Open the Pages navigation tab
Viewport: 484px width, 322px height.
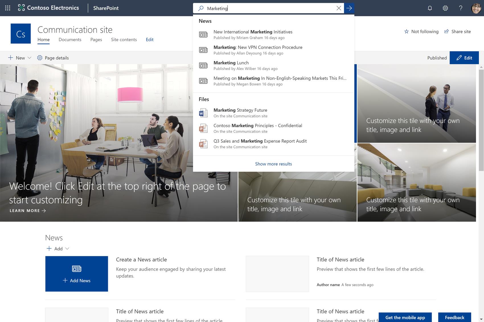coord(96,40)
